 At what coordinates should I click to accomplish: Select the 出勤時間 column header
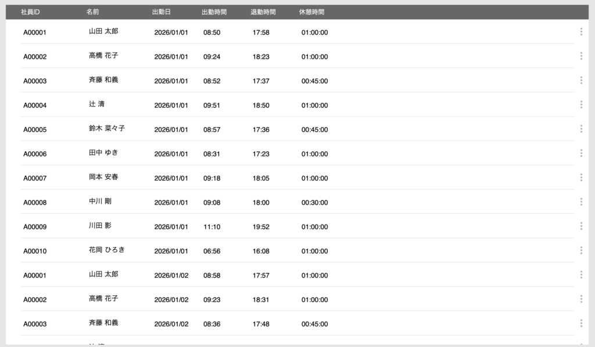point(214,12)
